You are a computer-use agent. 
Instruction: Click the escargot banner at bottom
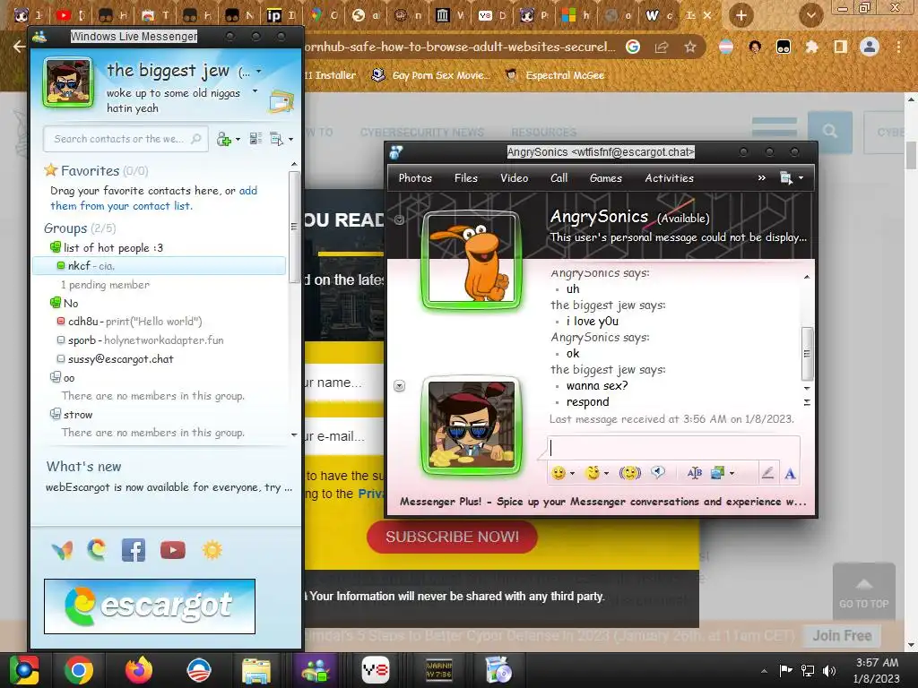click(x=150, y=606)
